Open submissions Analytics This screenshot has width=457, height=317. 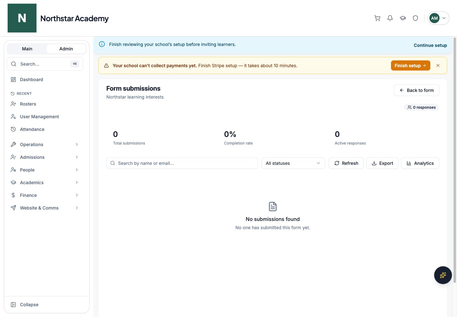[420, 163]
